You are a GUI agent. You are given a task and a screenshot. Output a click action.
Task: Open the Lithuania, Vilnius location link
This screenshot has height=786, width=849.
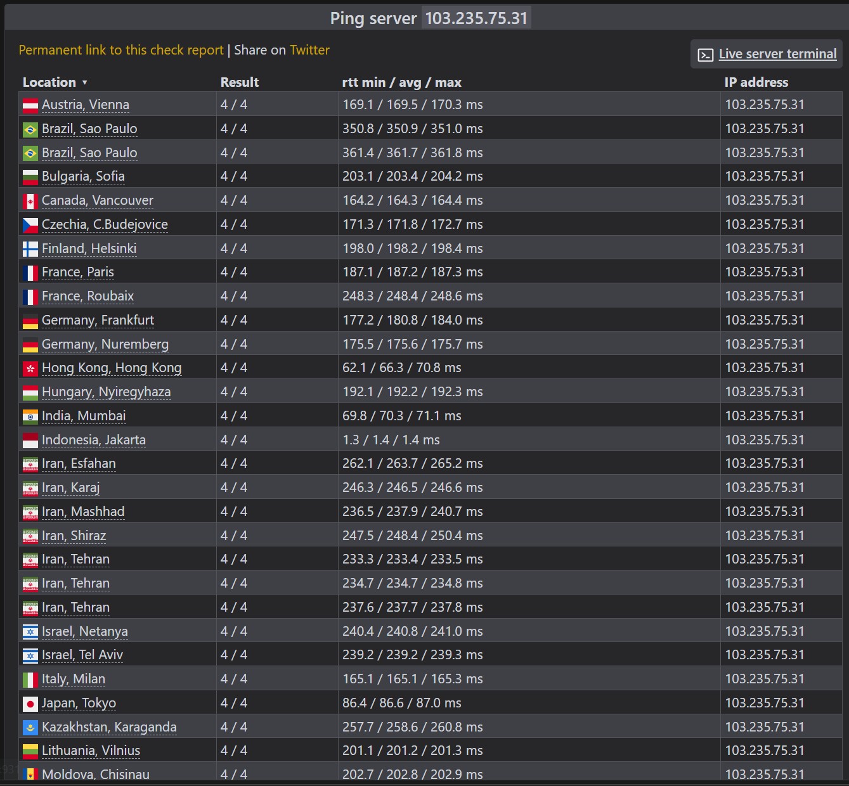point(91,751)
